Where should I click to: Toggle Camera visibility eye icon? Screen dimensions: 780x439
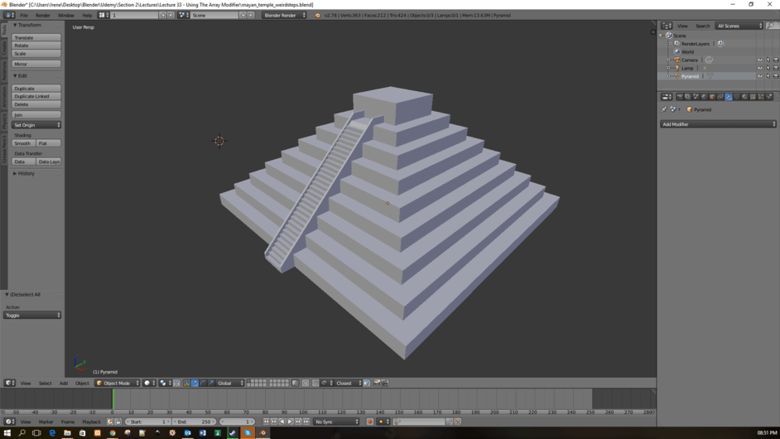[759, 60]
